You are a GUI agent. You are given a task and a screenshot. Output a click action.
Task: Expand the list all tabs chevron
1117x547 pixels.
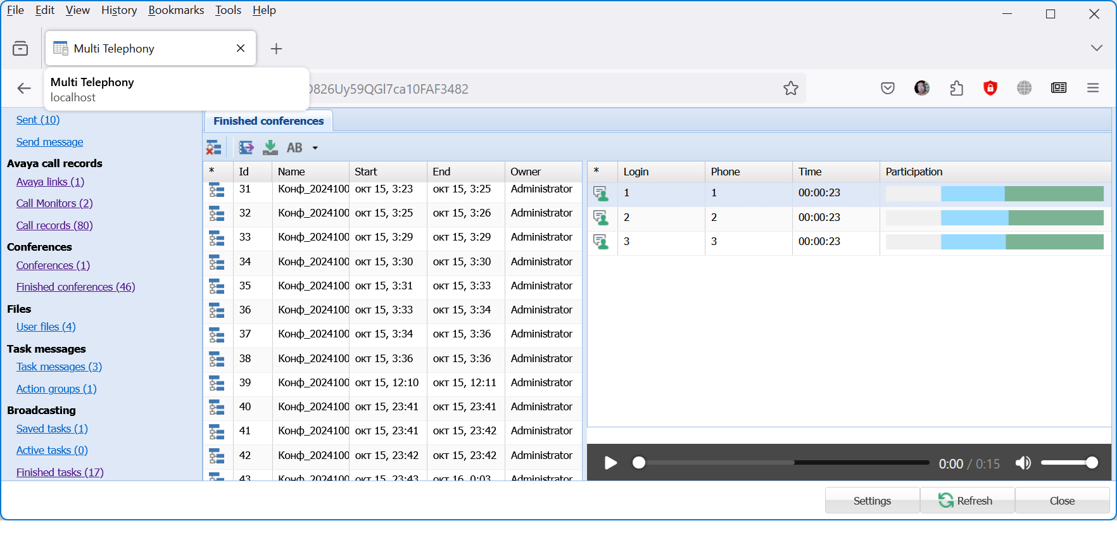point(1096,48)
